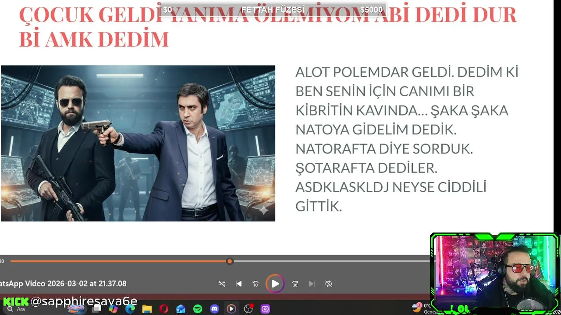Image resolution: width=561 pixels, height=315 pixels.
Task: Open the weather widget in taskbar
Action: [x=421, y=308]
